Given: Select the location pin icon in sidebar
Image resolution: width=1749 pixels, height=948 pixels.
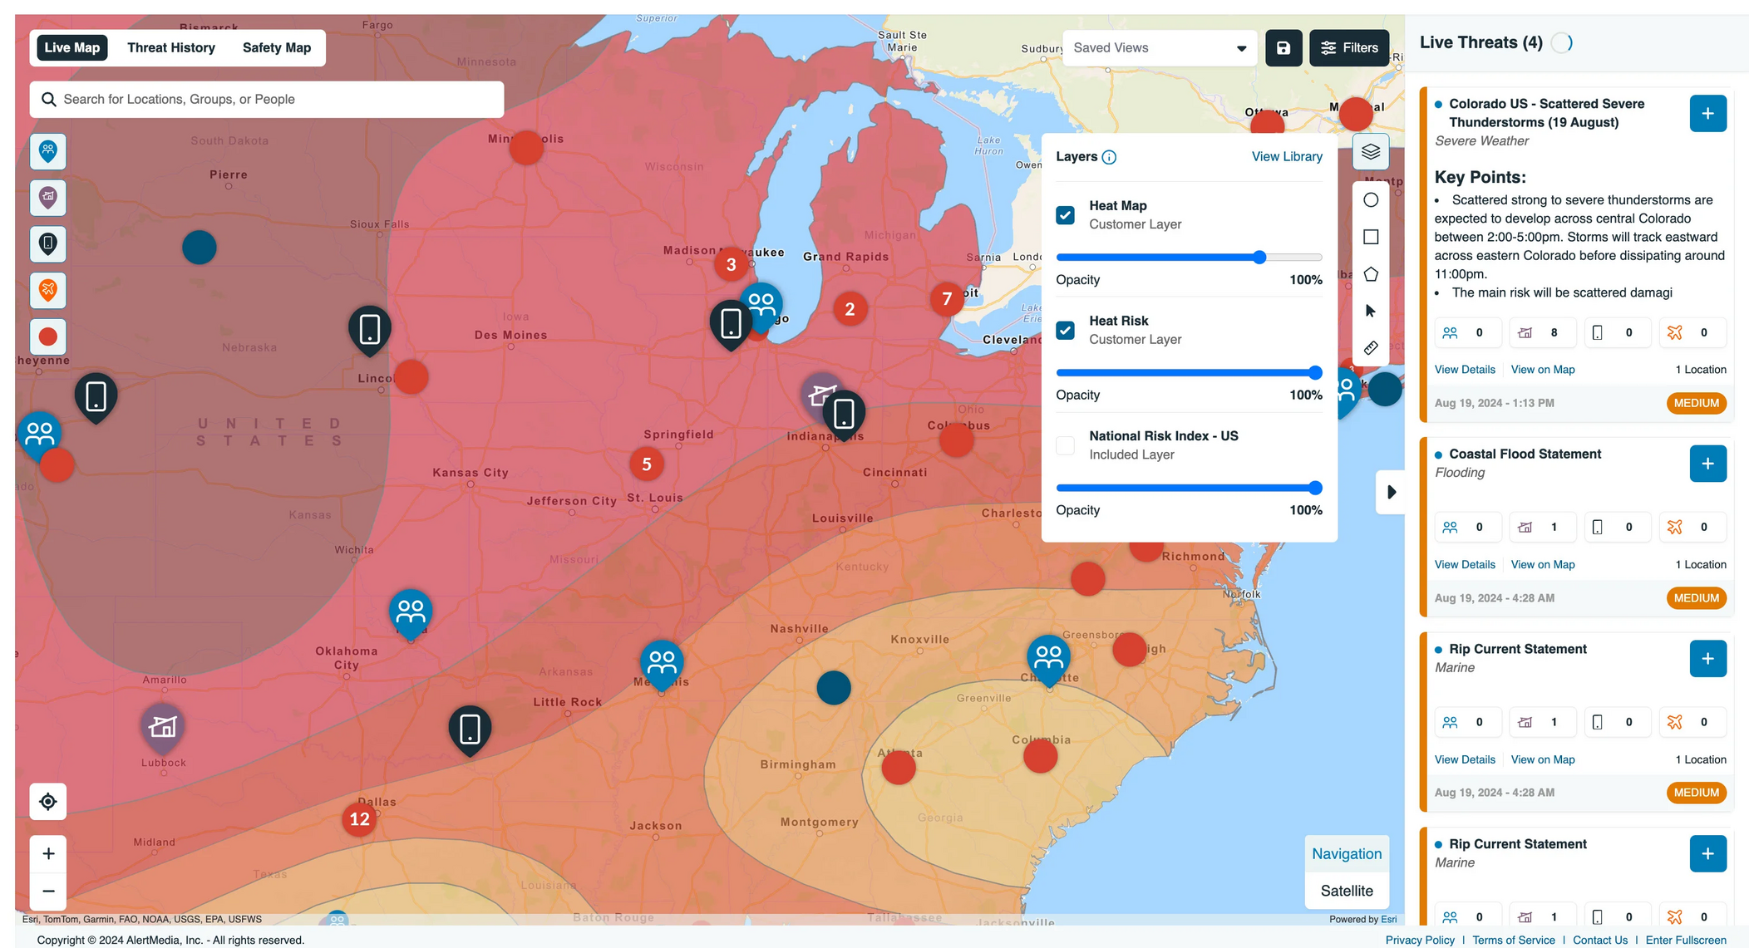Looking at the screenshot, I should click(48, 244).
